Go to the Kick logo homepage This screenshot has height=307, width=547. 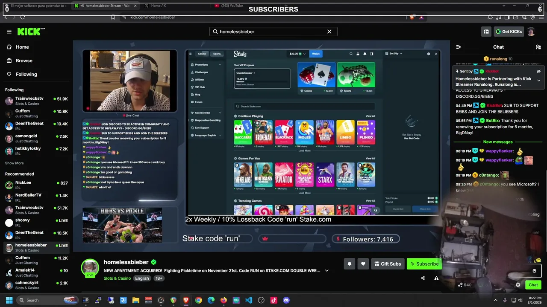point(31,32)
